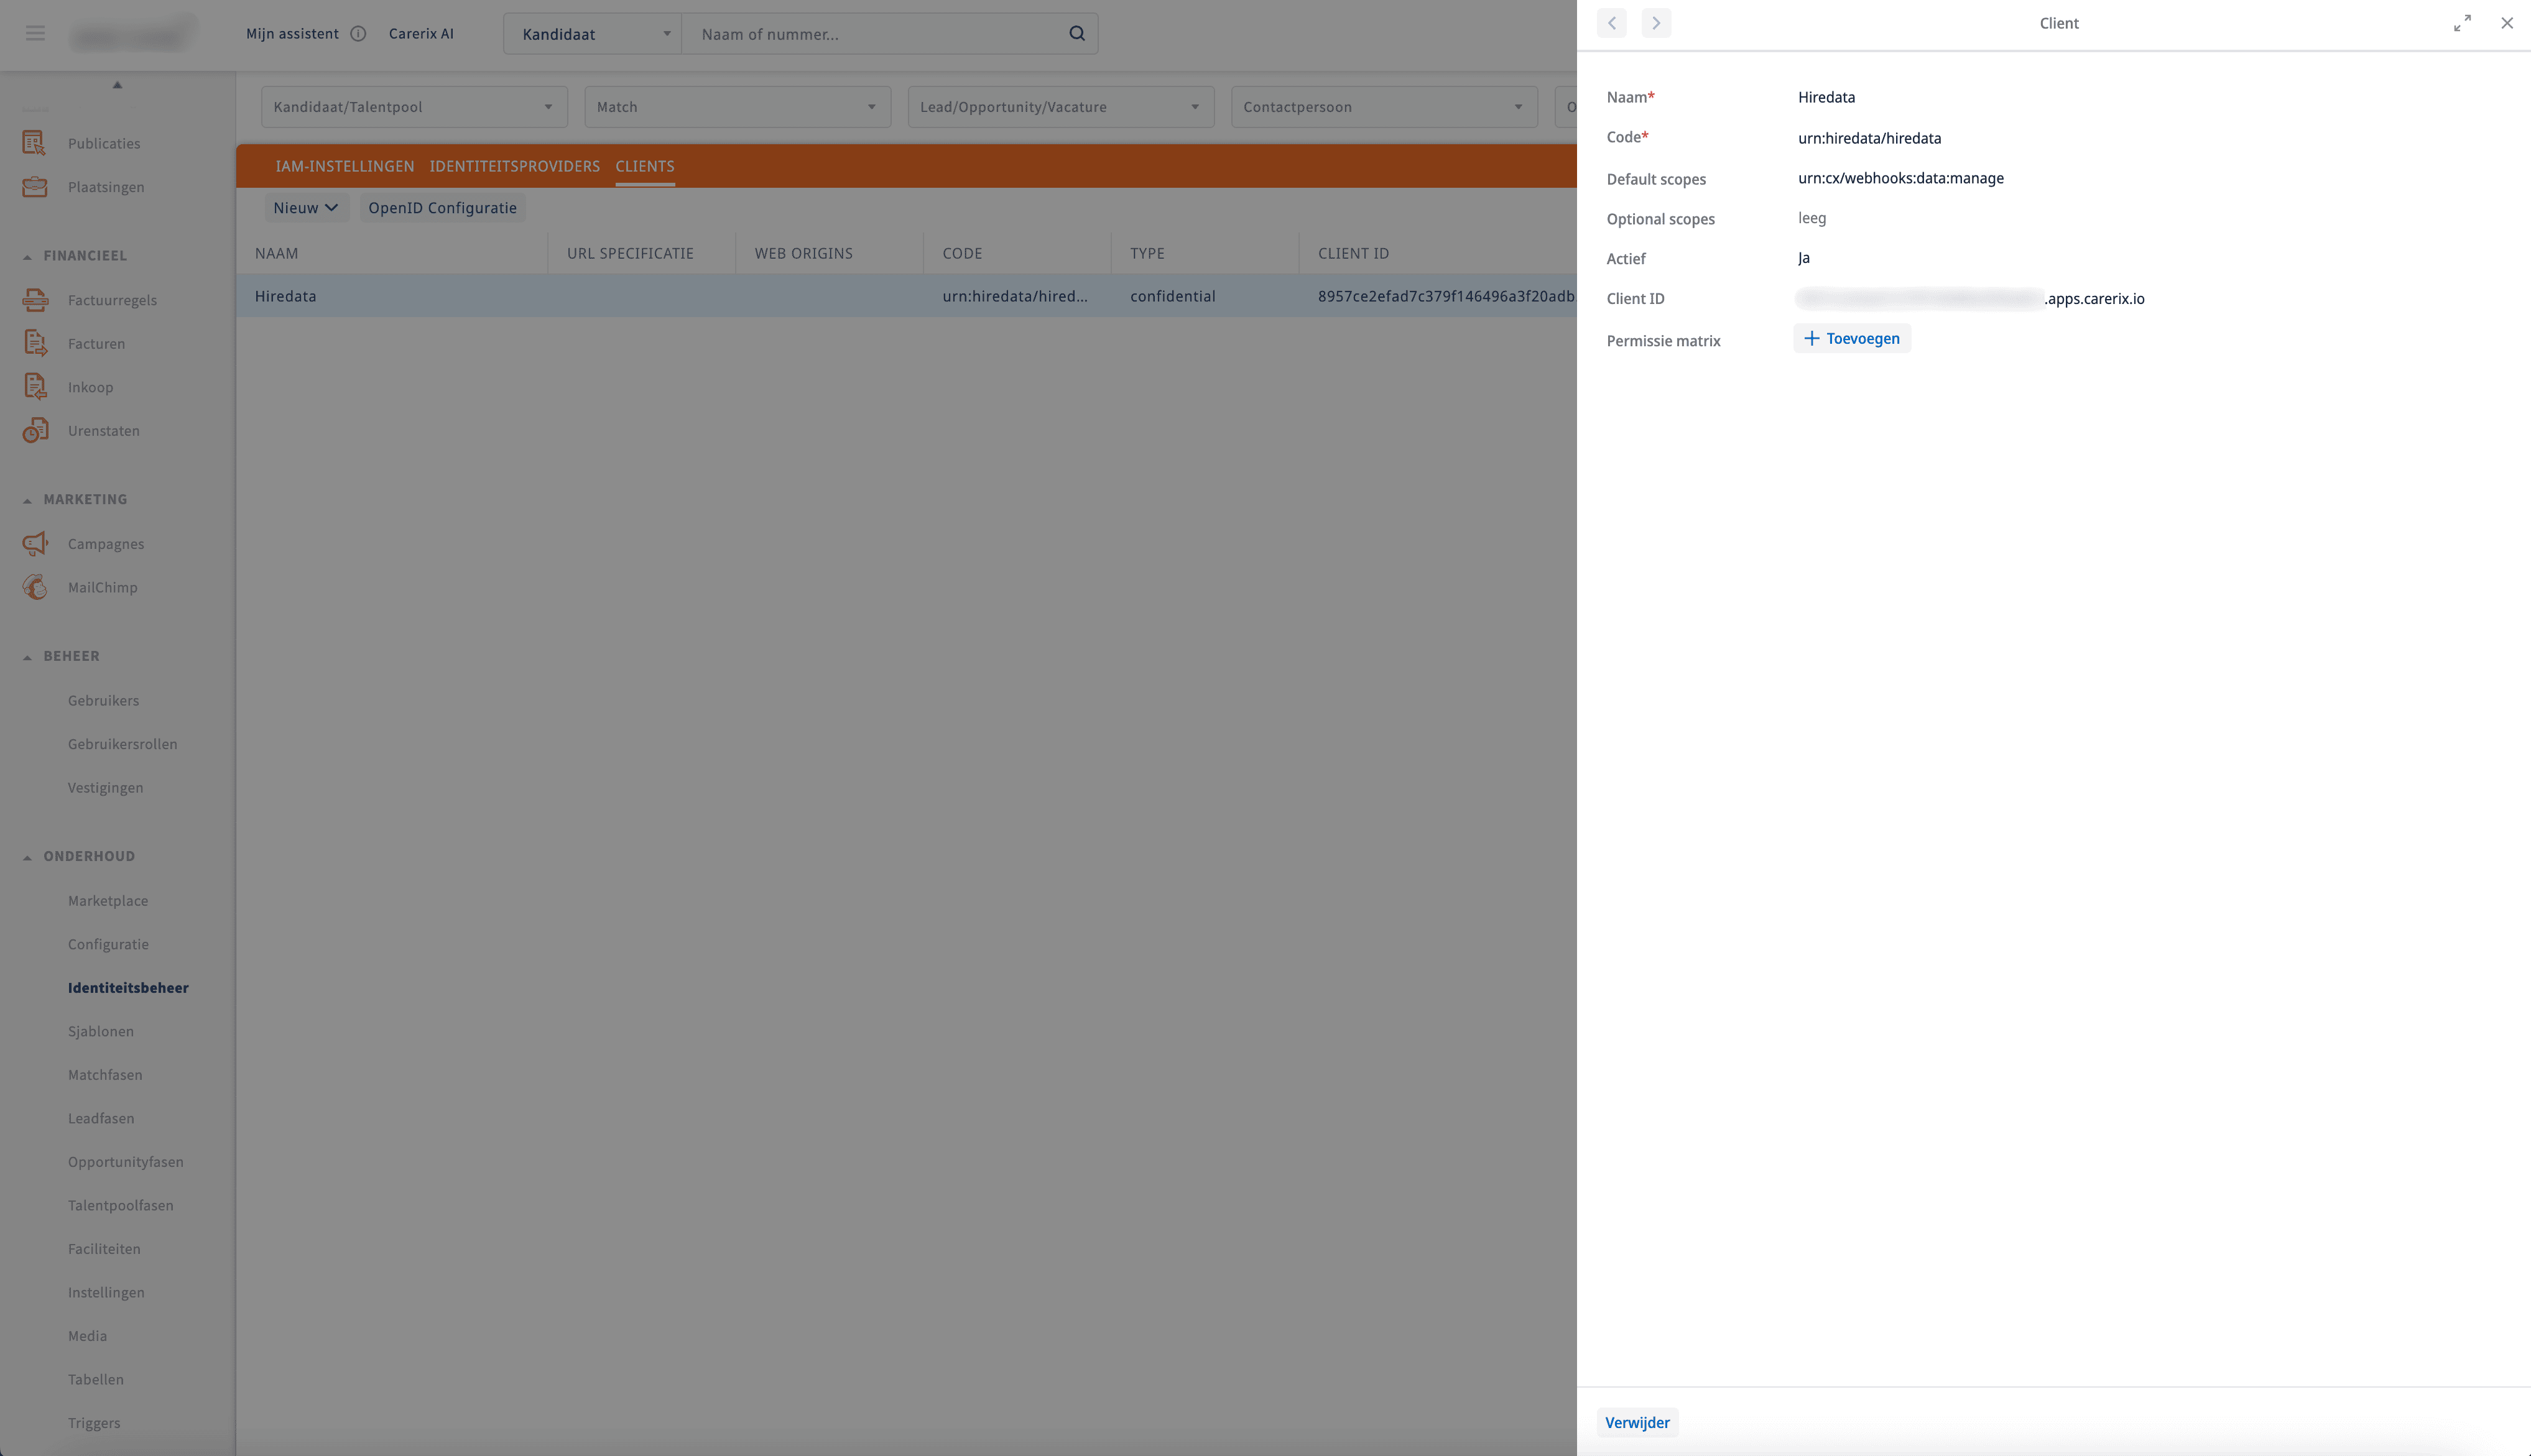The height and width of the screenshot is (1456, 2531).
Task: Open Facturen icon in sidebar
Action: pos(35,343)
